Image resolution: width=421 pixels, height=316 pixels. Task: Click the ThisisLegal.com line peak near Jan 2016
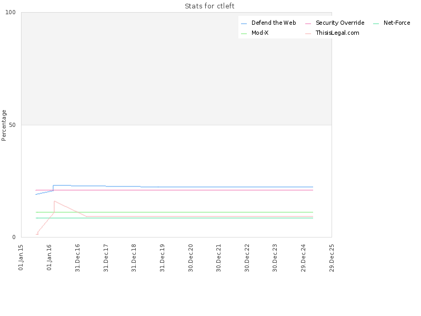54,201
